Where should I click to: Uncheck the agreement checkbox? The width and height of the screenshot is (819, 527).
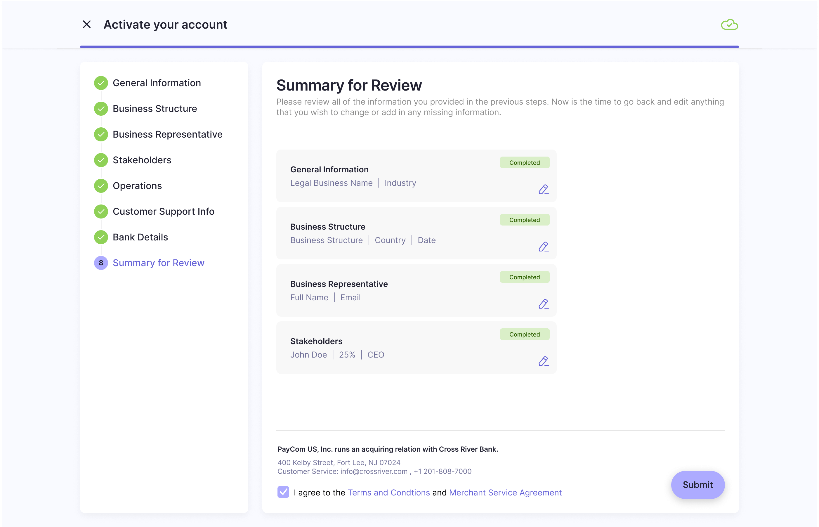(283, 492)
